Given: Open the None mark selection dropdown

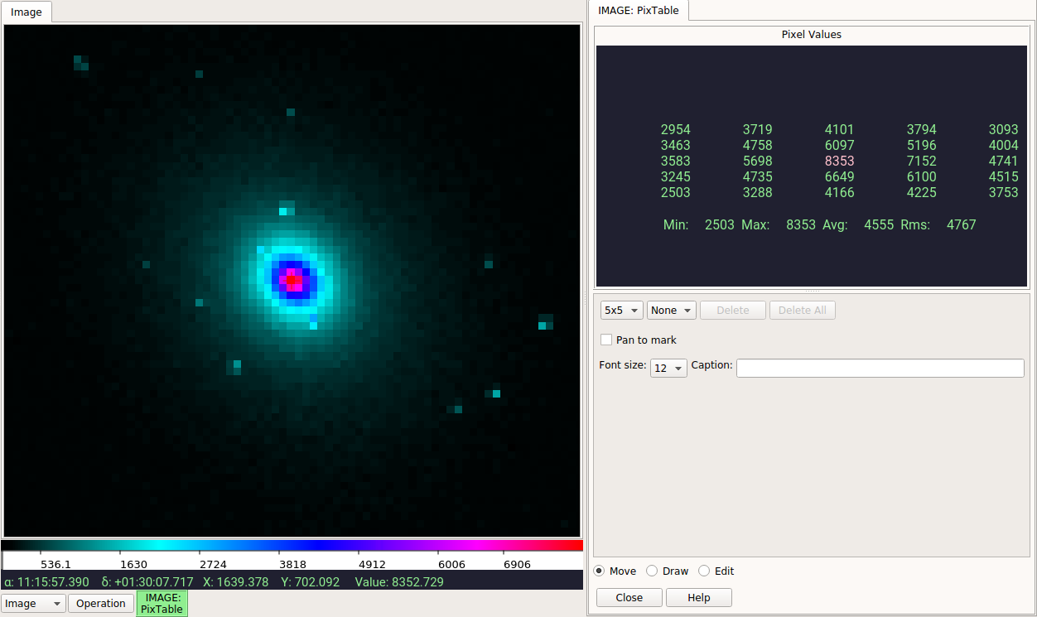Looking at the screenshot, I should point(671,311).
